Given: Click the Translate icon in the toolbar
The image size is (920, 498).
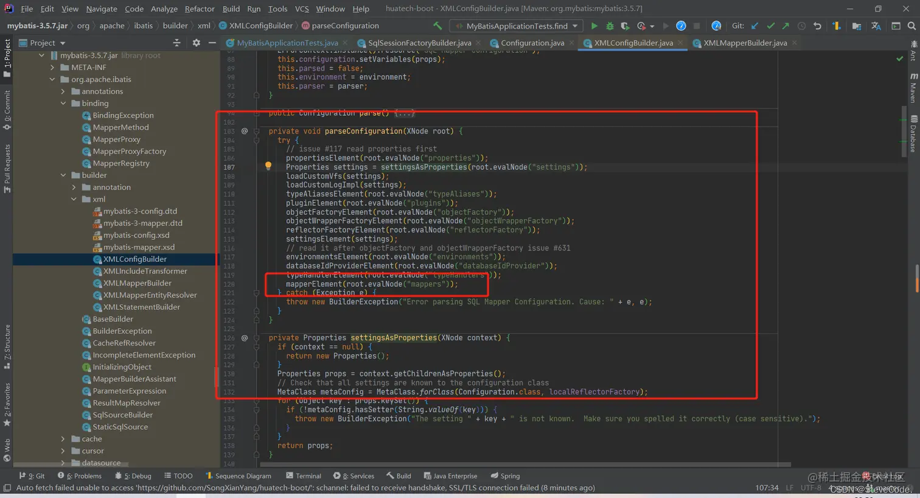Looking at the screenshot, I should pos(876,26).
